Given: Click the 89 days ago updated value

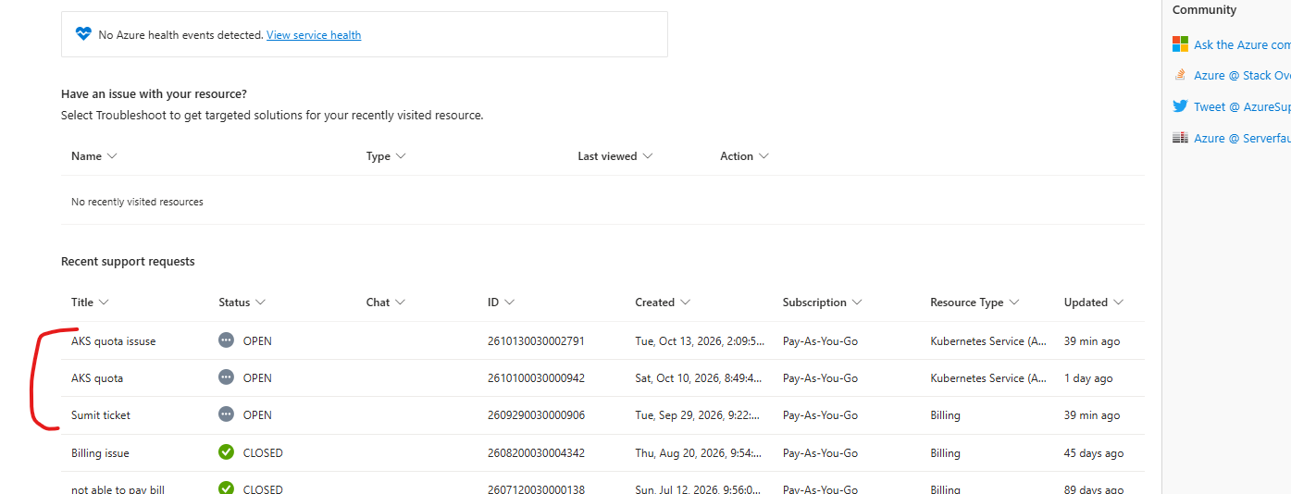Looking at the screenshot, I should (1094, 489).
